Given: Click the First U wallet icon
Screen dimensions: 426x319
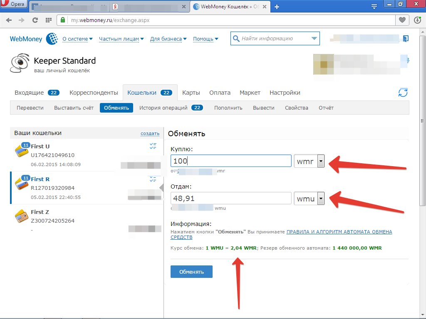Looking at the screenshot, I should tap(22, 150).
